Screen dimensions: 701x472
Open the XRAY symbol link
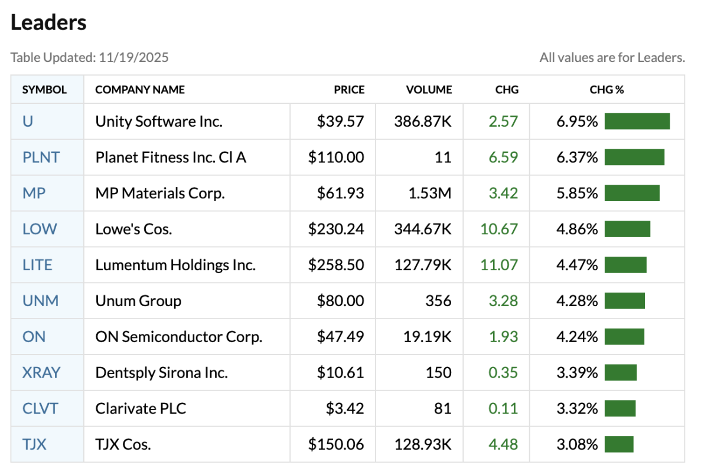coord(41,373)
